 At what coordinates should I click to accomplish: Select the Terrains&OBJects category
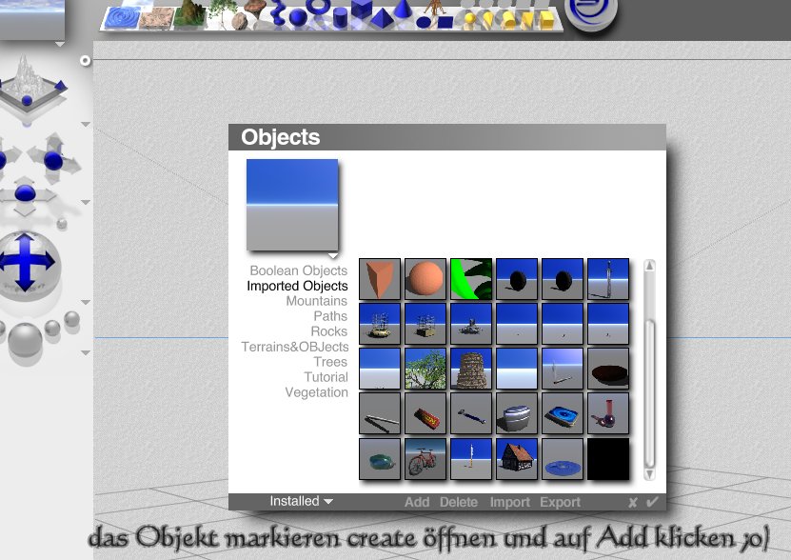[x=295, y=347]
